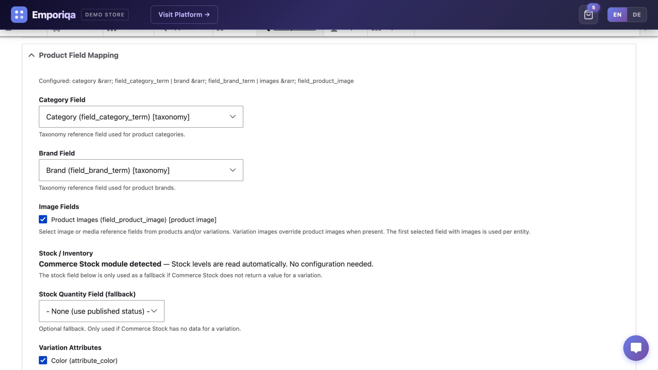This screenshot has width=658, height=370.
Task: Click the Emporiqa grid logo icon
Action: pyautogui.click(x=19, y=14)
